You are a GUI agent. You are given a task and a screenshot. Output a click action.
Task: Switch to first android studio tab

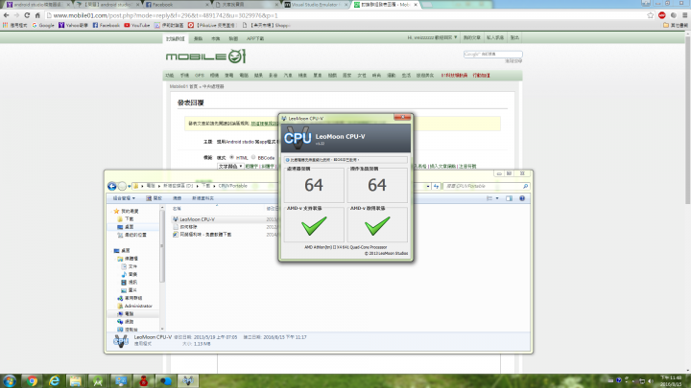(x=37, y=5)
